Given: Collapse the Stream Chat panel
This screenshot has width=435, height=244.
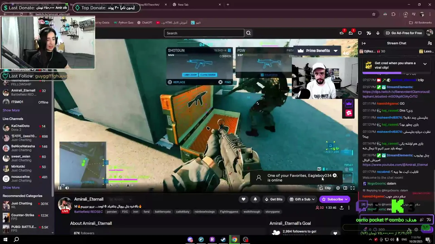Looking at the screenshot, I should pos(364,43).
